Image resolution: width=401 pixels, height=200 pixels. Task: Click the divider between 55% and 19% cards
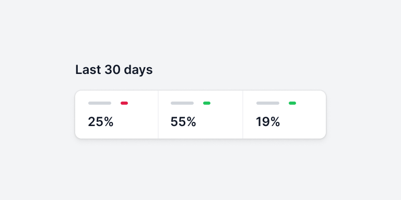[x=243, y=115]
